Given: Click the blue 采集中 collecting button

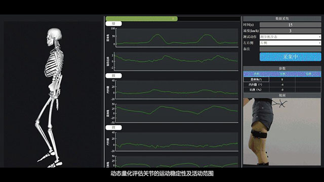Looking at the screenshot, I should pyautogui.click(x=290, y=57).
